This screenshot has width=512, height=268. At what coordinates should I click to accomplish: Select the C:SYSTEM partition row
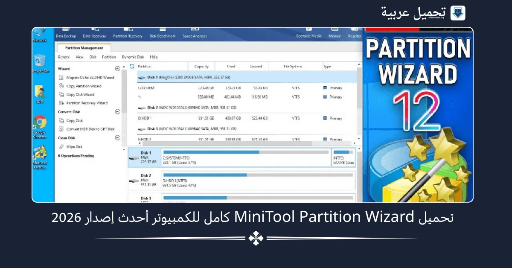click(247, 88)
